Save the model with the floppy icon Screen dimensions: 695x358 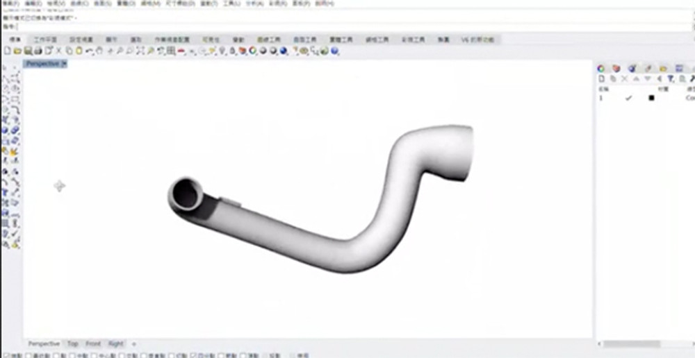pyautogui.click(x=28, y=51)
